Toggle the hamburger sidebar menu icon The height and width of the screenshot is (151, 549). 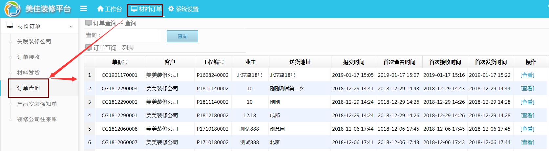(x=84, y=9)
